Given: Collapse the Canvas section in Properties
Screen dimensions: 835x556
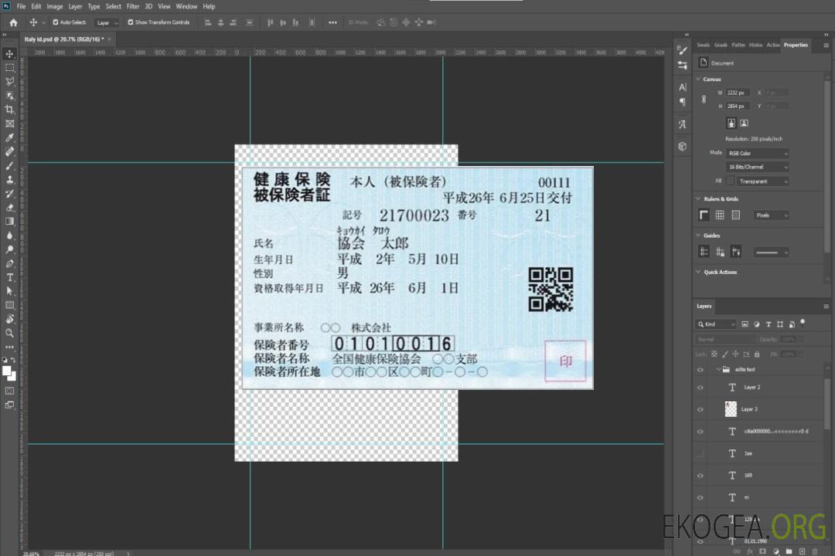Looking at the screenshot, I should [x=699, y=80].
